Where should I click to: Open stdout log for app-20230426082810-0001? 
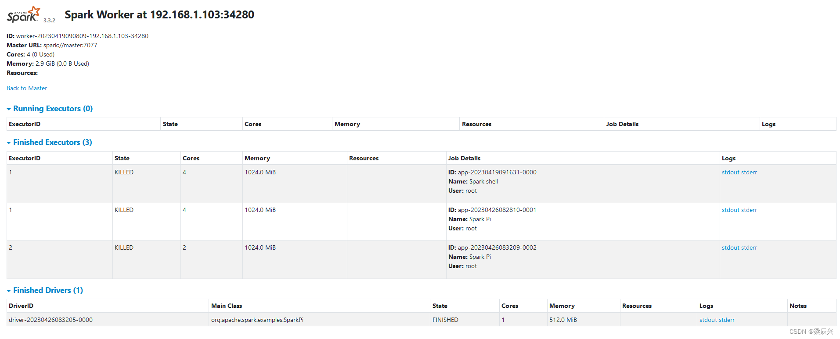[731, 210]
